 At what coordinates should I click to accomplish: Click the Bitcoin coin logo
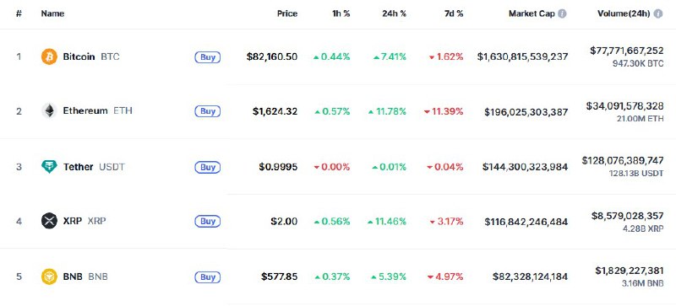click(x=49, y=56)
